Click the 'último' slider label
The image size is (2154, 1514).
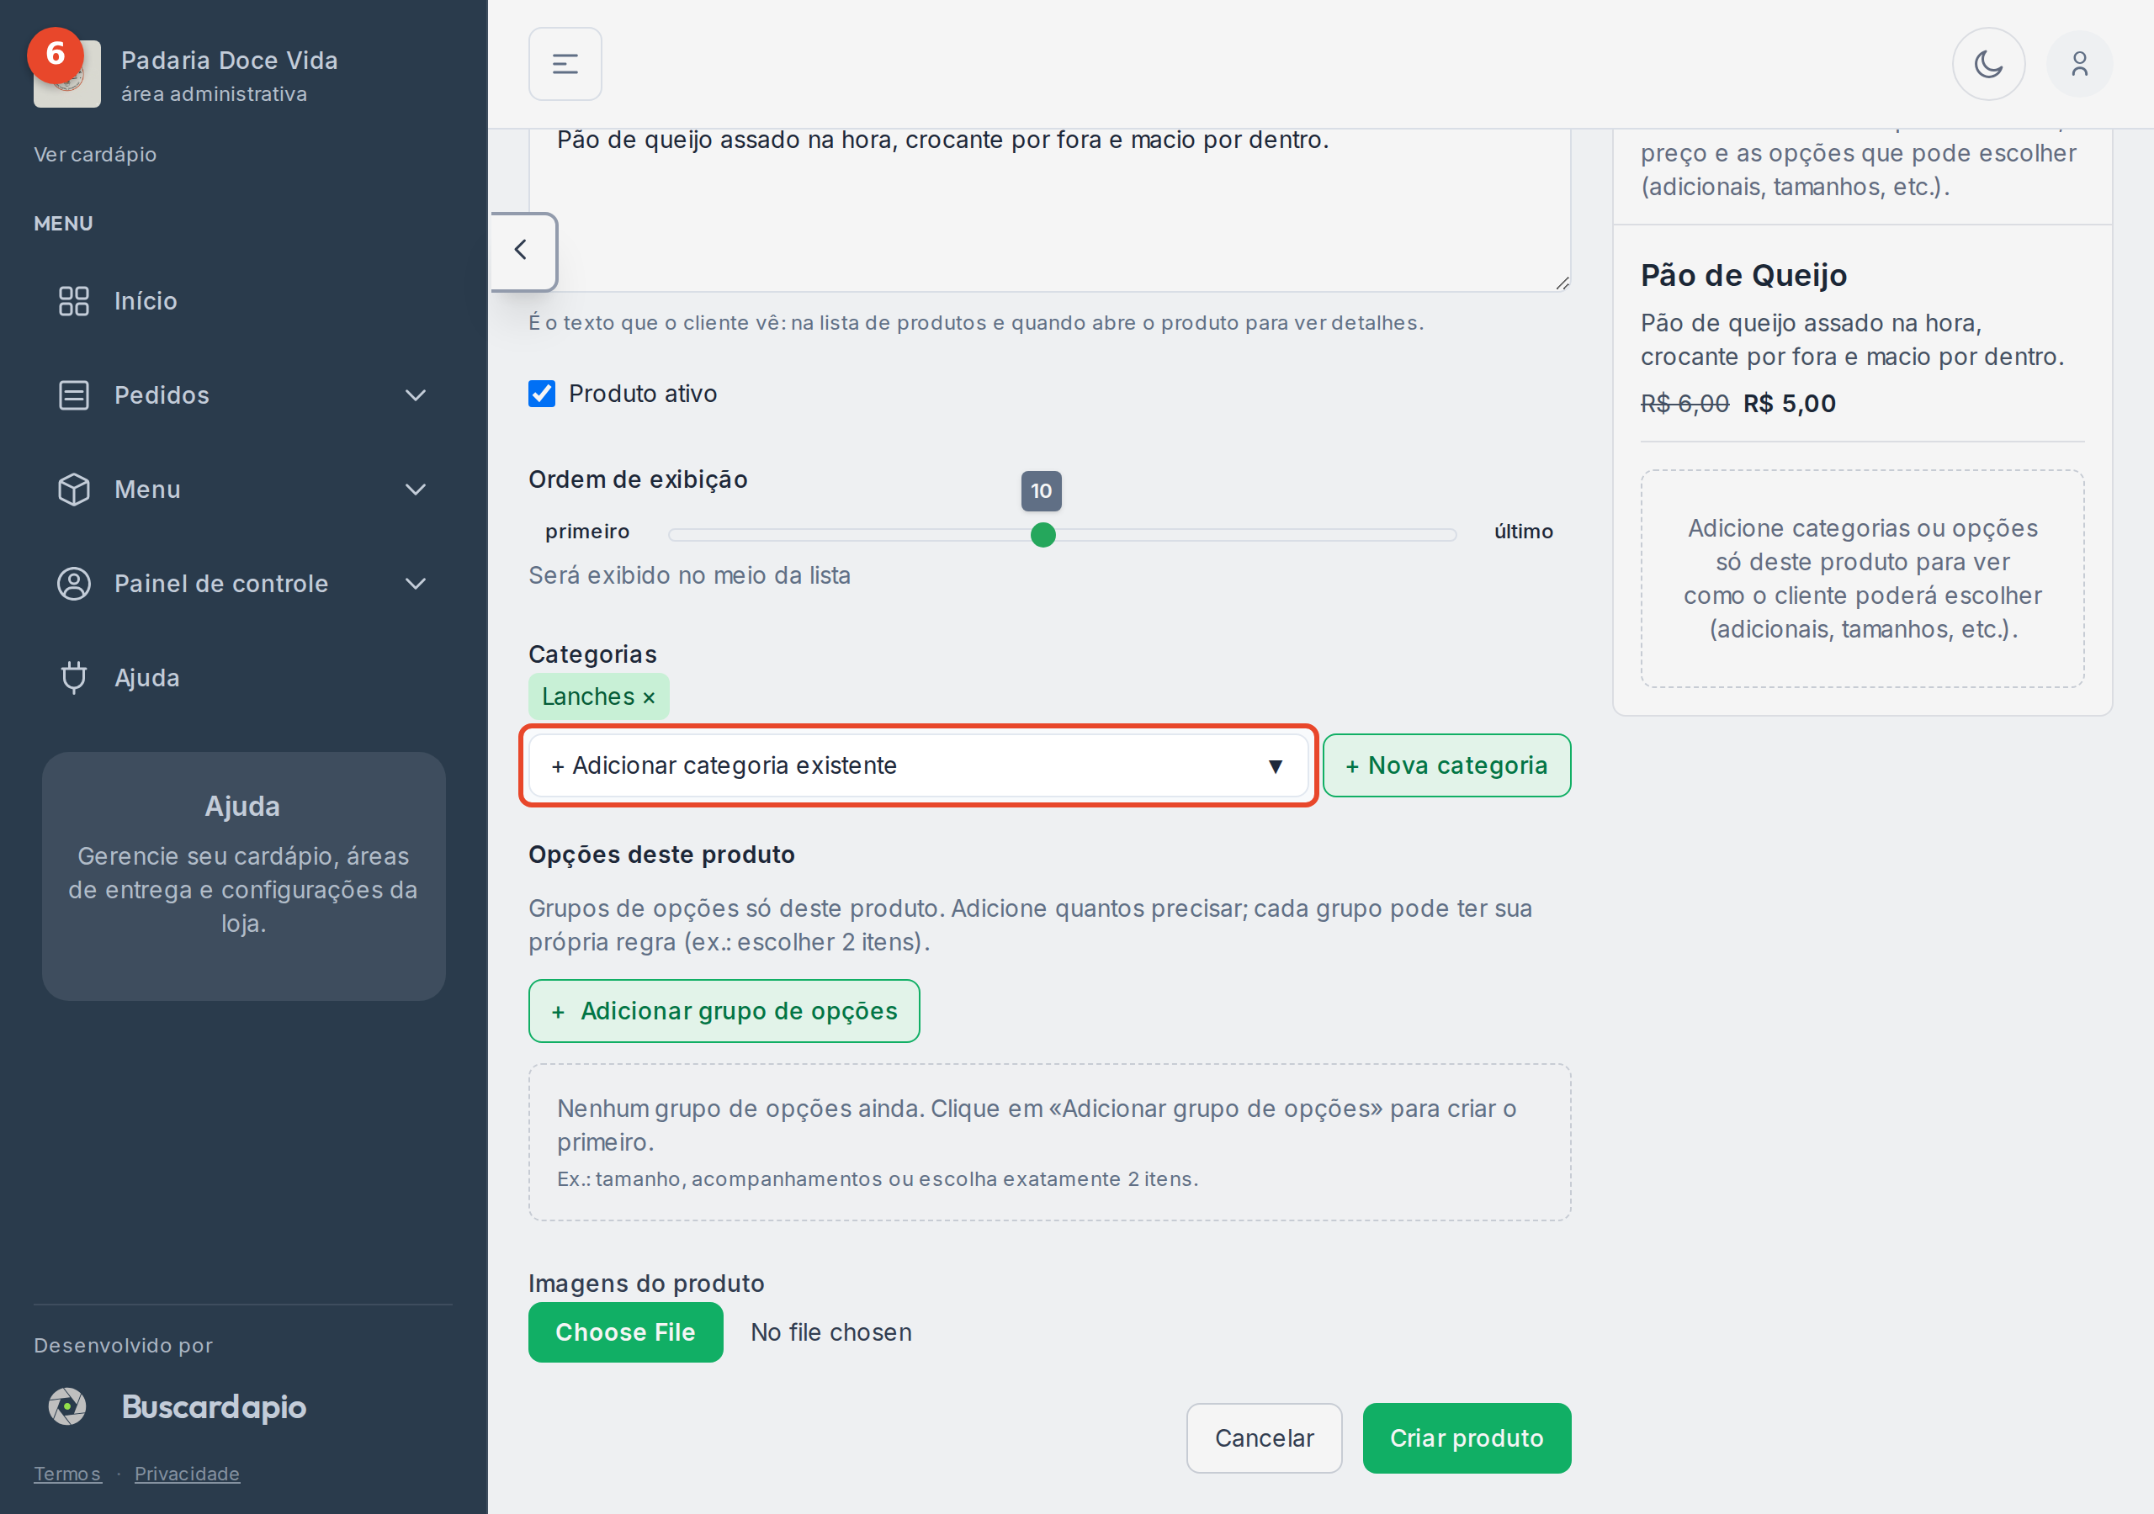[x=1524, y=531]
